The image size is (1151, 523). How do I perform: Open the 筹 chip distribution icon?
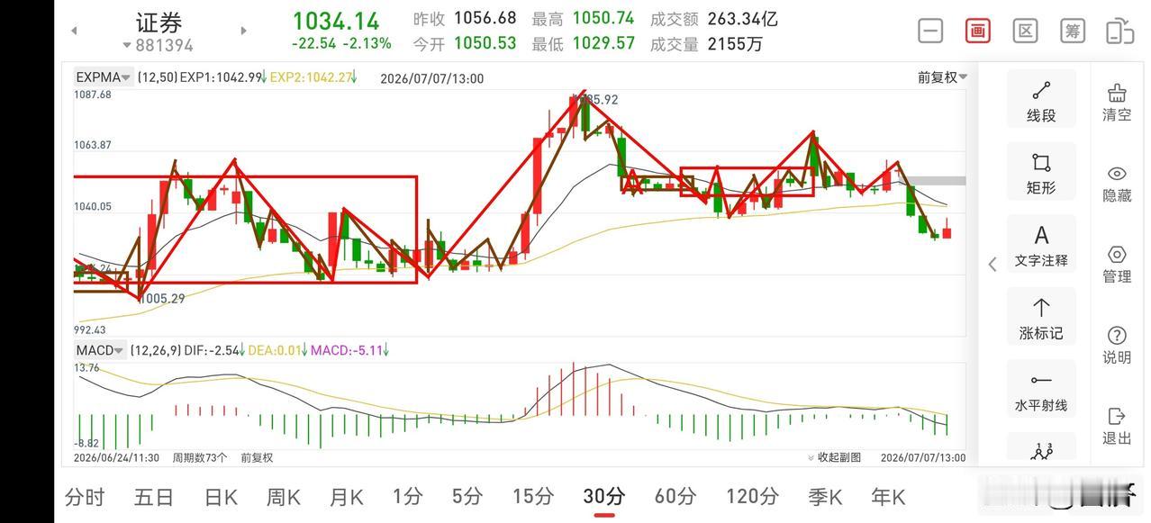point(1072,31)
